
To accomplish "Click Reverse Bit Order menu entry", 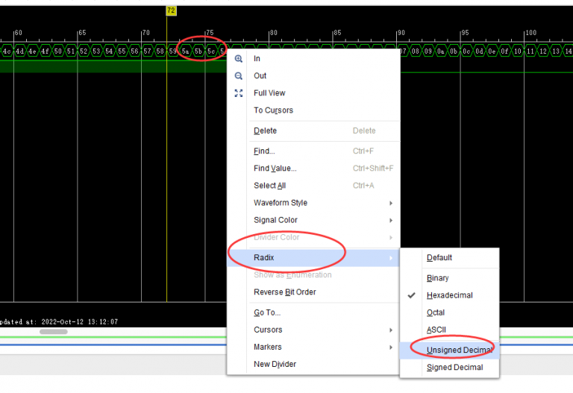I will point(284,292).
